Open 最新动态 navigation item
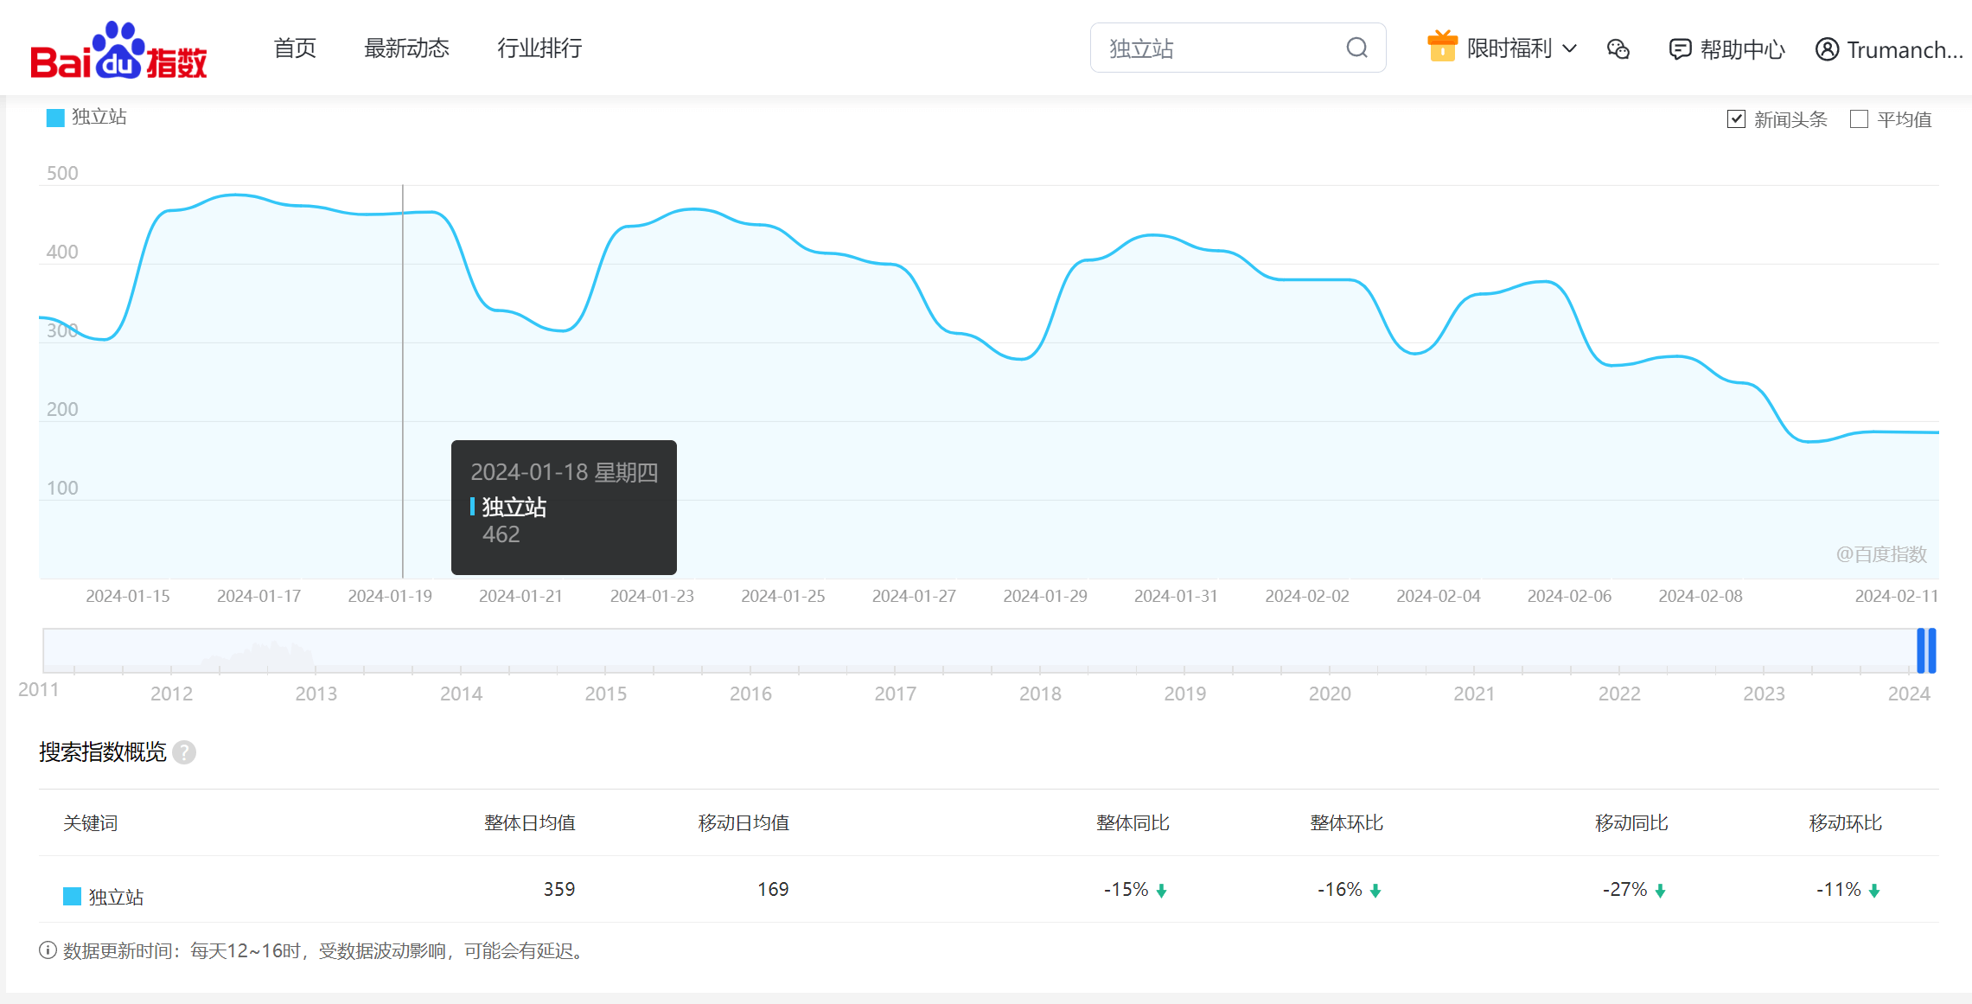This screenshot has width=1972, height=1004. click(406, 48)
